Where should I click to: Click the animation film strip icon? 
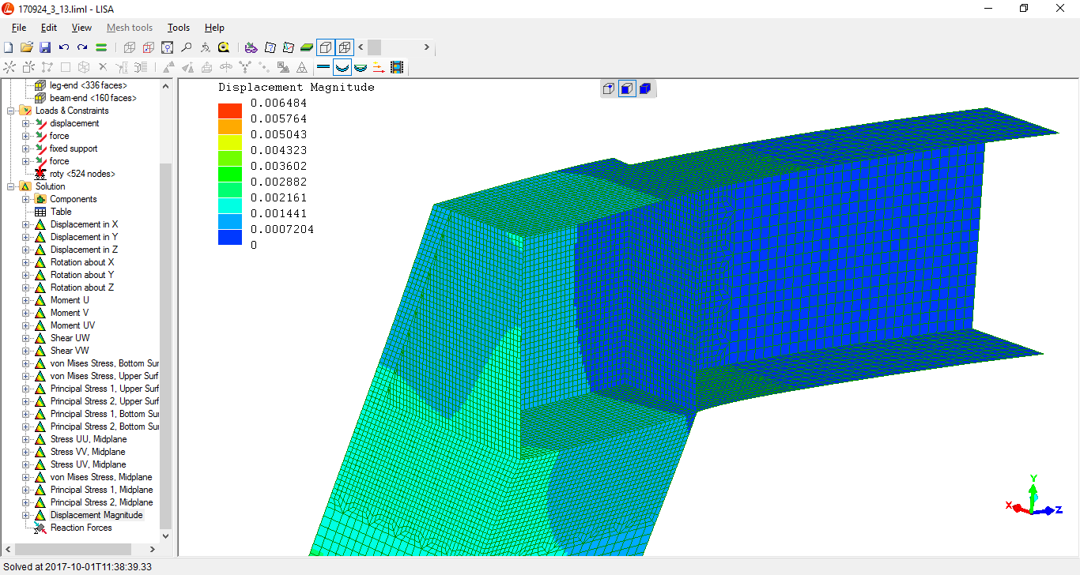point(397,67)
